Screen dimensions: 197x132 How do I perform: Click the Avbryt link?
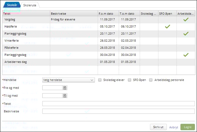click(173, 127)
